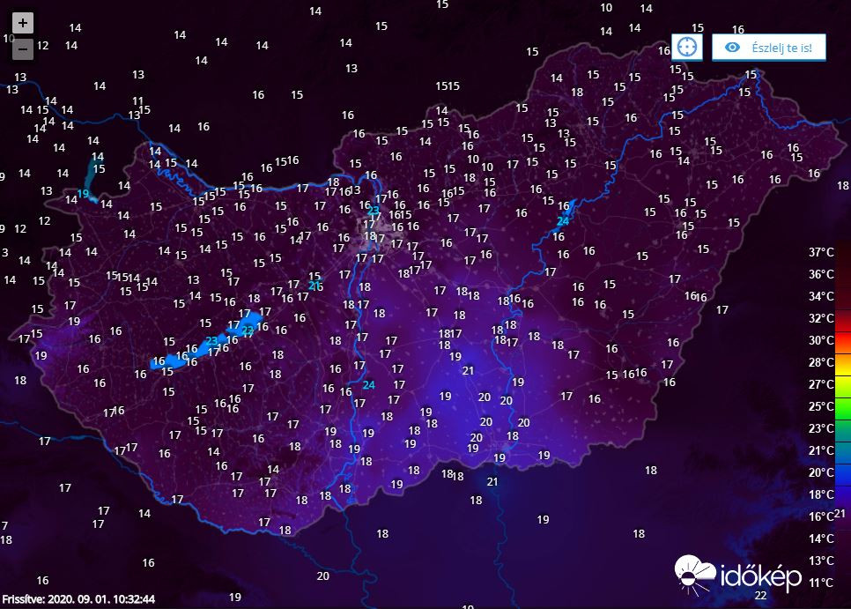Pick the green segment of temperature scale
Screen dimensions: 851x609
[843, 409]
